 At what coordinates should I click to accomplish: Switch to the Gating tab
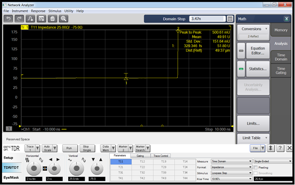(x=140, y=156)
